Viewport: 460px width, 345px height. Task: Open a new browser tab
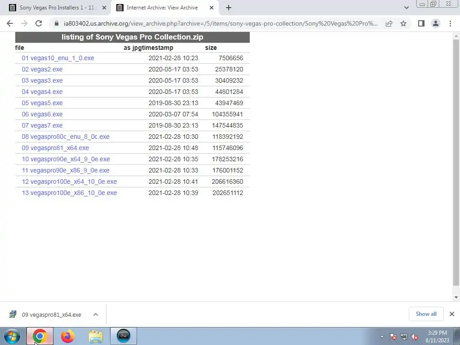[229, 8]
